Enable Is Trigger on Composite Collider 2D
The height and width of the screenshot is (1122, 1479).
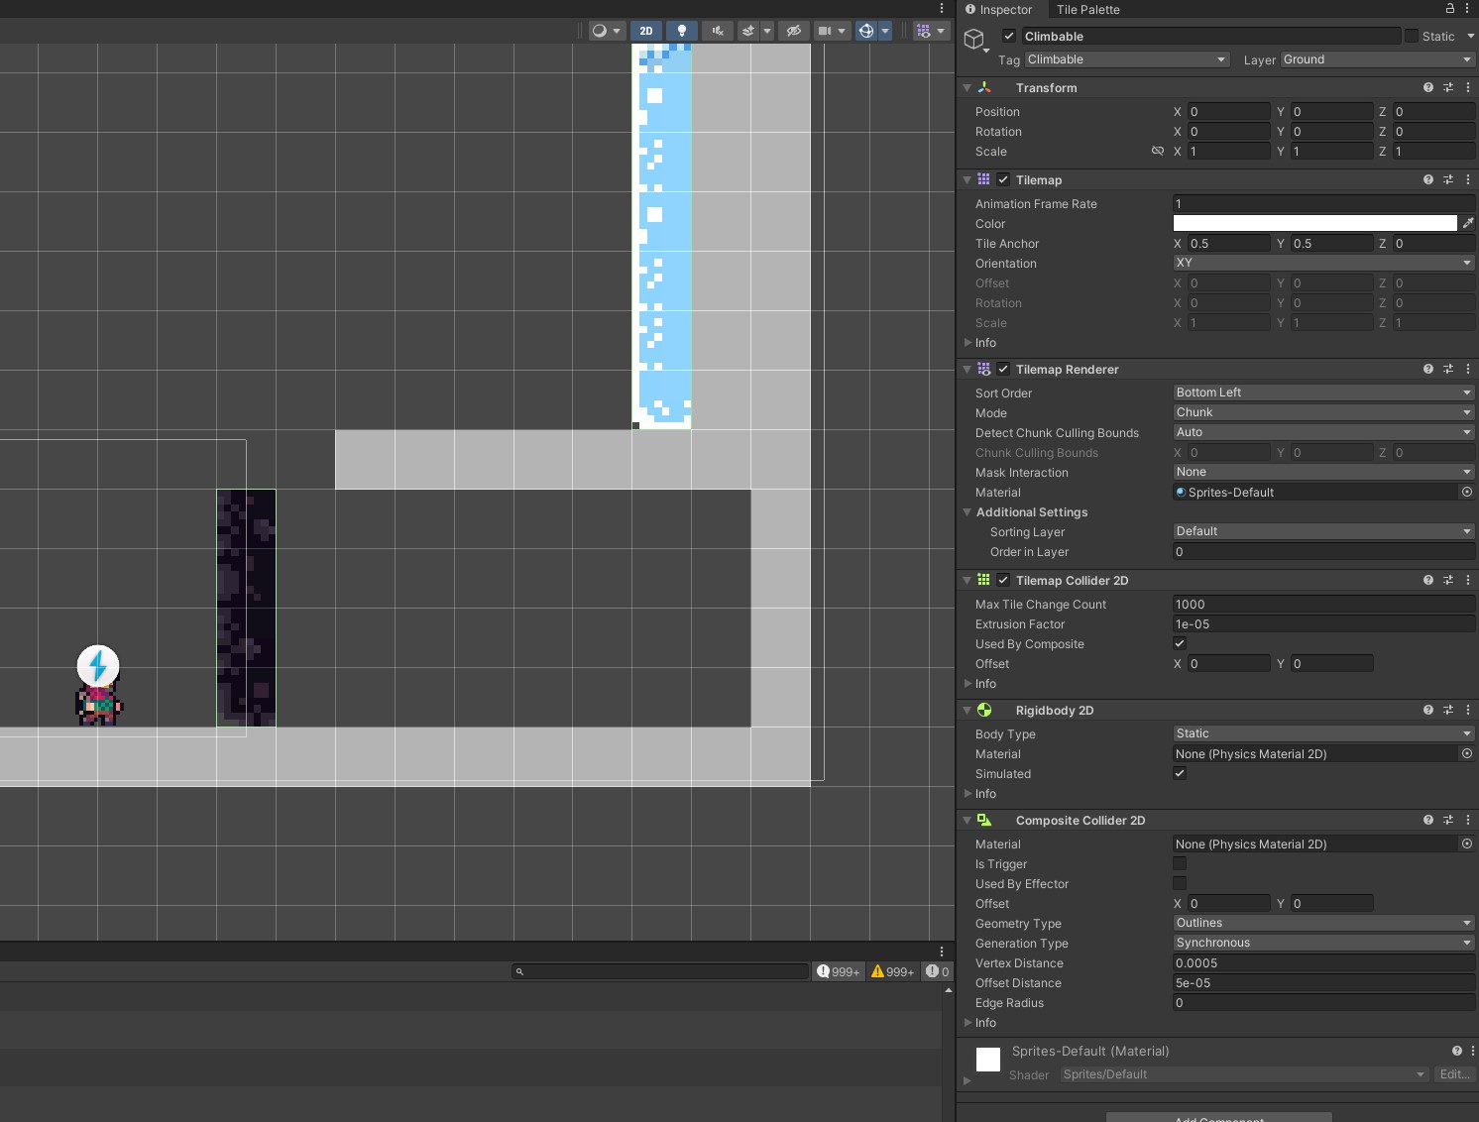[x=1179, y=863]
